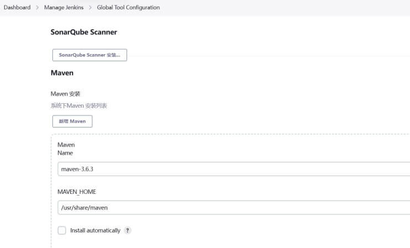Viewport: 410px width, 248px height.
Task: Click the add Maven button
Action: tap(72, 122)
